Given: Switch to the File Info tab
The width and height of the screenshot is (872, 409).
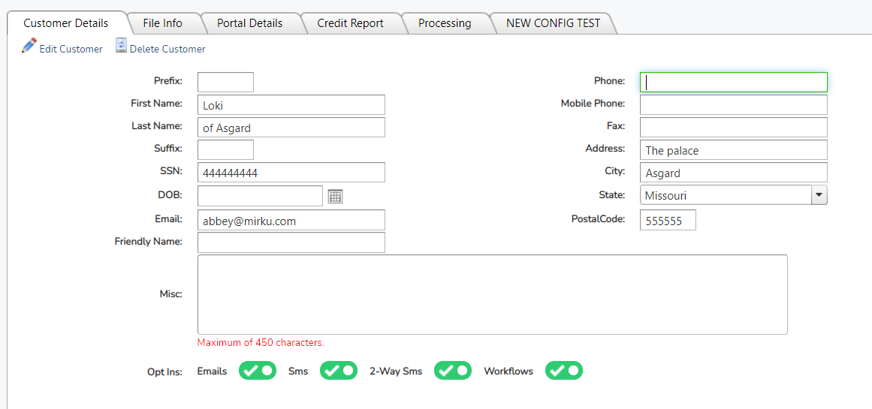Looking at the screenshot, I should (162, 23).
